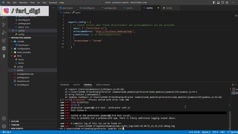
Task: Open Questions.txt in explorer tree
Action: (33, 81)
